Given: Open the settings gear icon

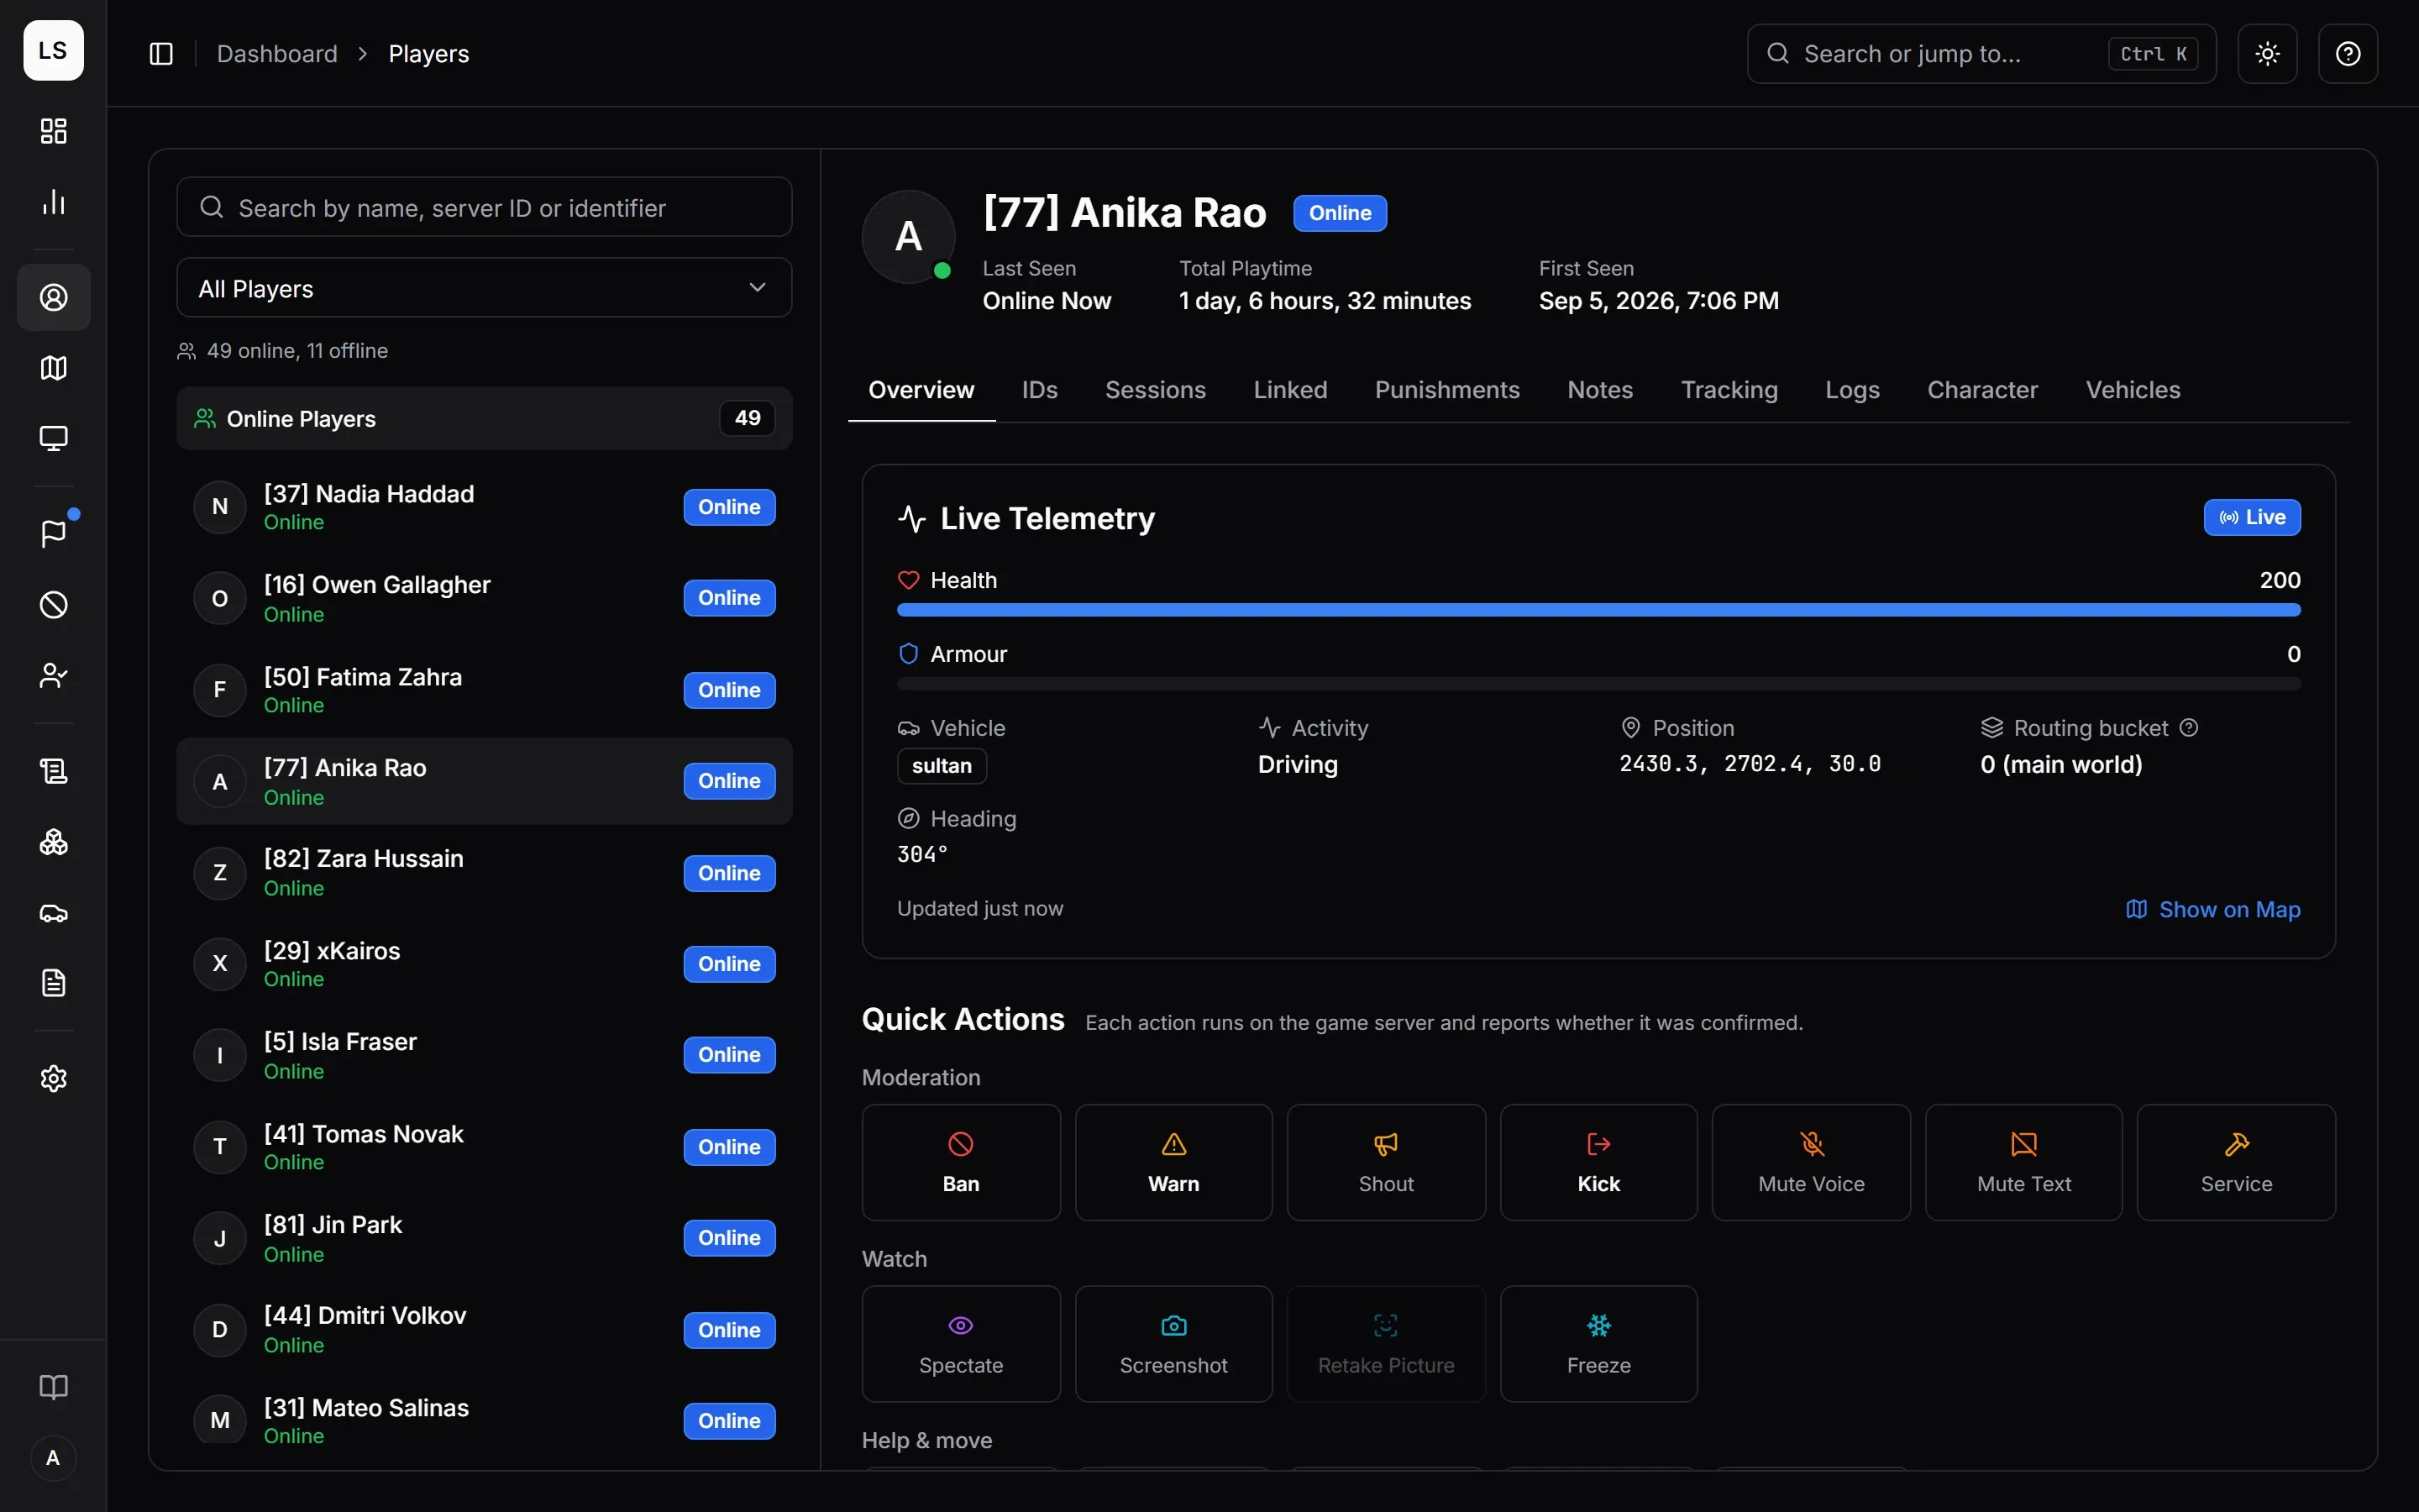Looking at the screenshot, I should click(x=54, y=1079).
